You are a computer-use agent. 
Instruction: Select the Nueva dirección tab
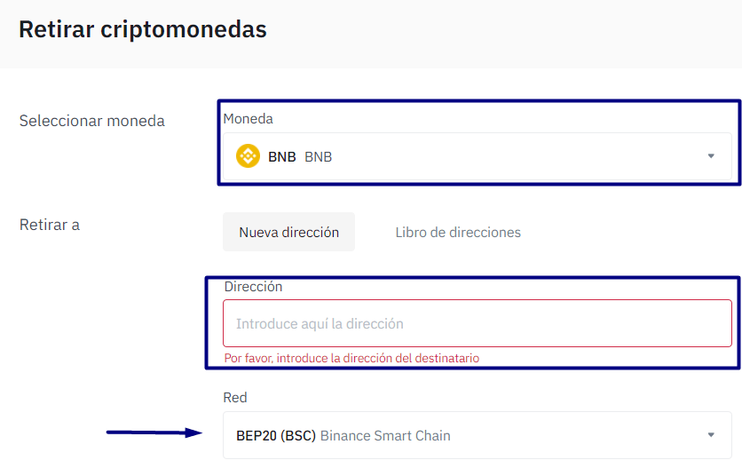(288, 232)
